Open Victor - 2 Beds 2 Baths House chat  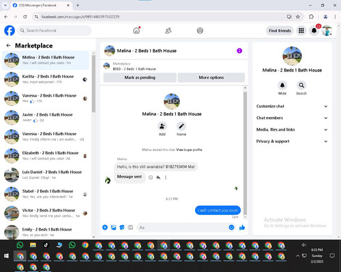pyautogui.click(x=46, y=213)
